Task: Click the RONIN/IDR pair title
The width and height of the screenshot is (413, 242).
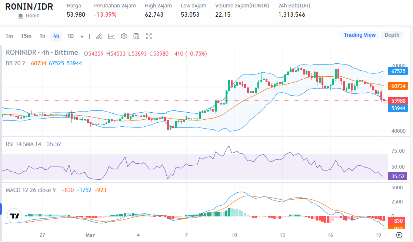Action: pos(29,7)
